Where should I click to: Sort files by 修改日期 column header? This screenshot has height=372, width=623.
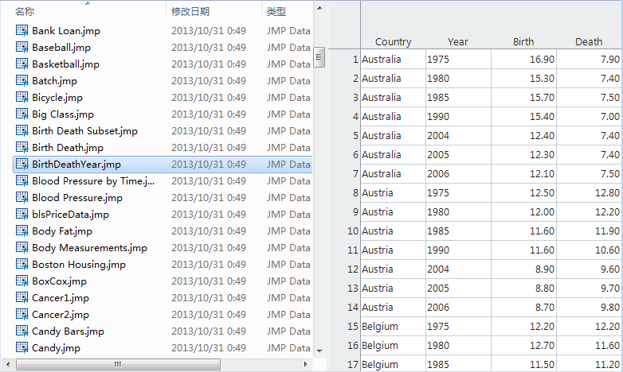(x=190, y=11)
